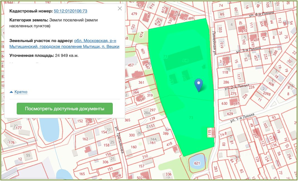Click the ул. 1-я Линия label
This screenshot has width=298, height=181.
[242, 118]
